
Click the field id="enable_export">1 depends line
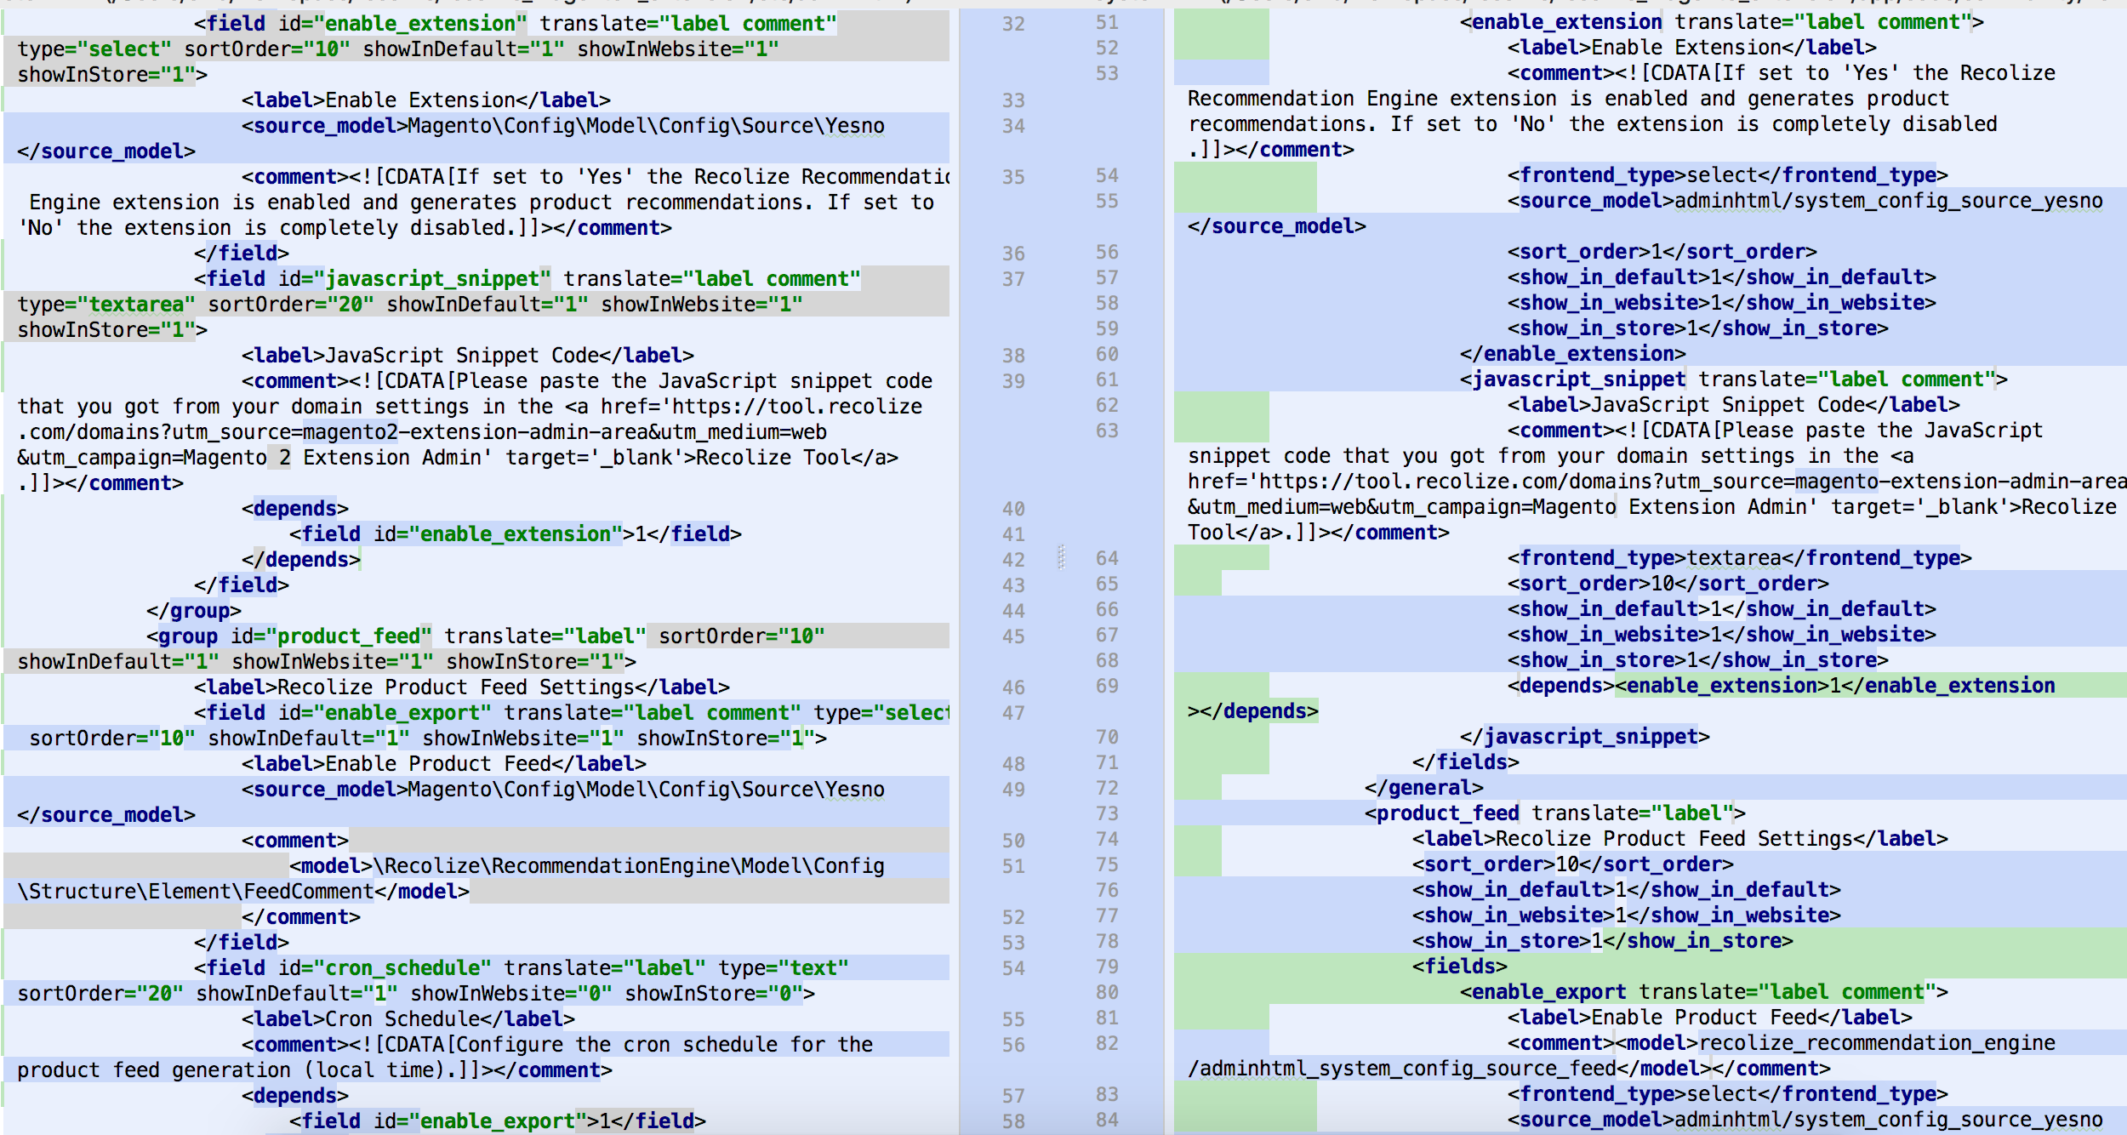(x=497, y=1121)
